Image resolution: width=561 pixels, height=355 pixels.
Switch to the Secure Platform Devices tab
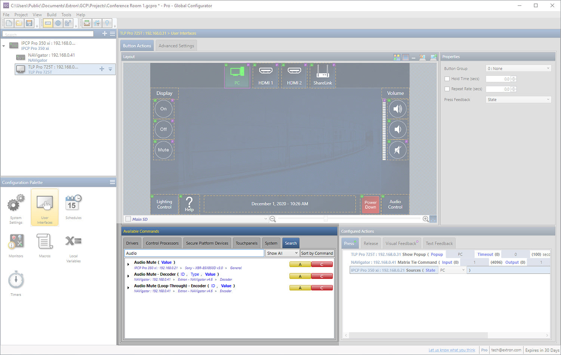click(x=207, y=243)
